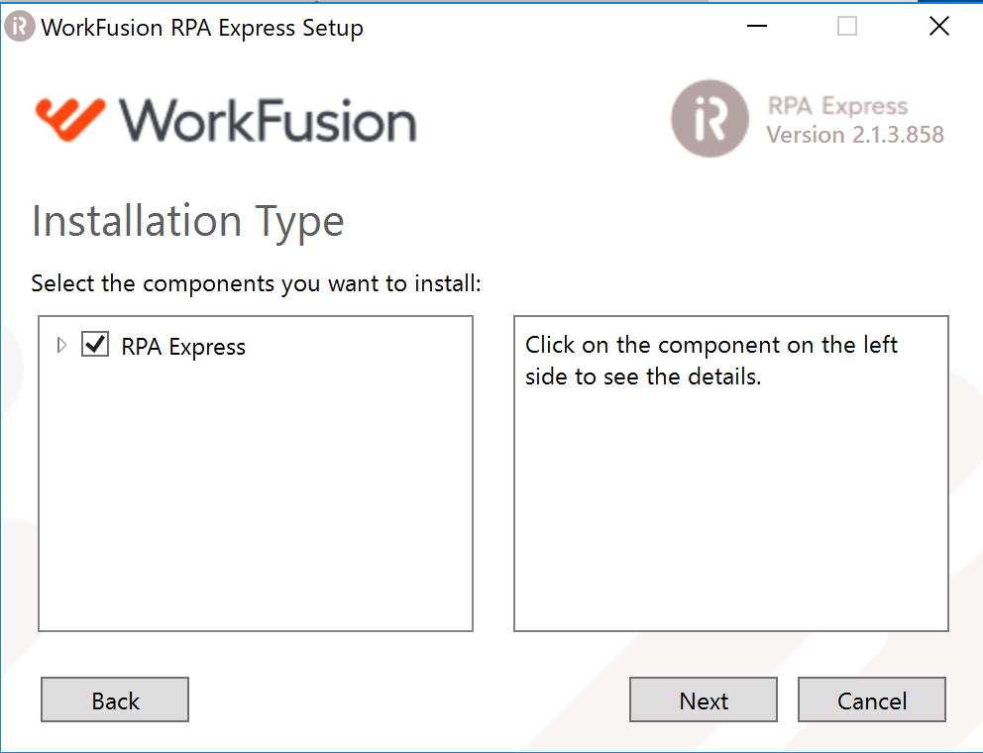
Task: Cancel the installation
Action: coord(871,699)
